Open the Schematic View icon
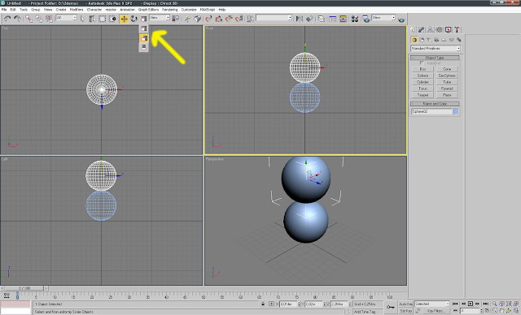The width and height of the screenshot is (521, 315). tap(343, 19)
